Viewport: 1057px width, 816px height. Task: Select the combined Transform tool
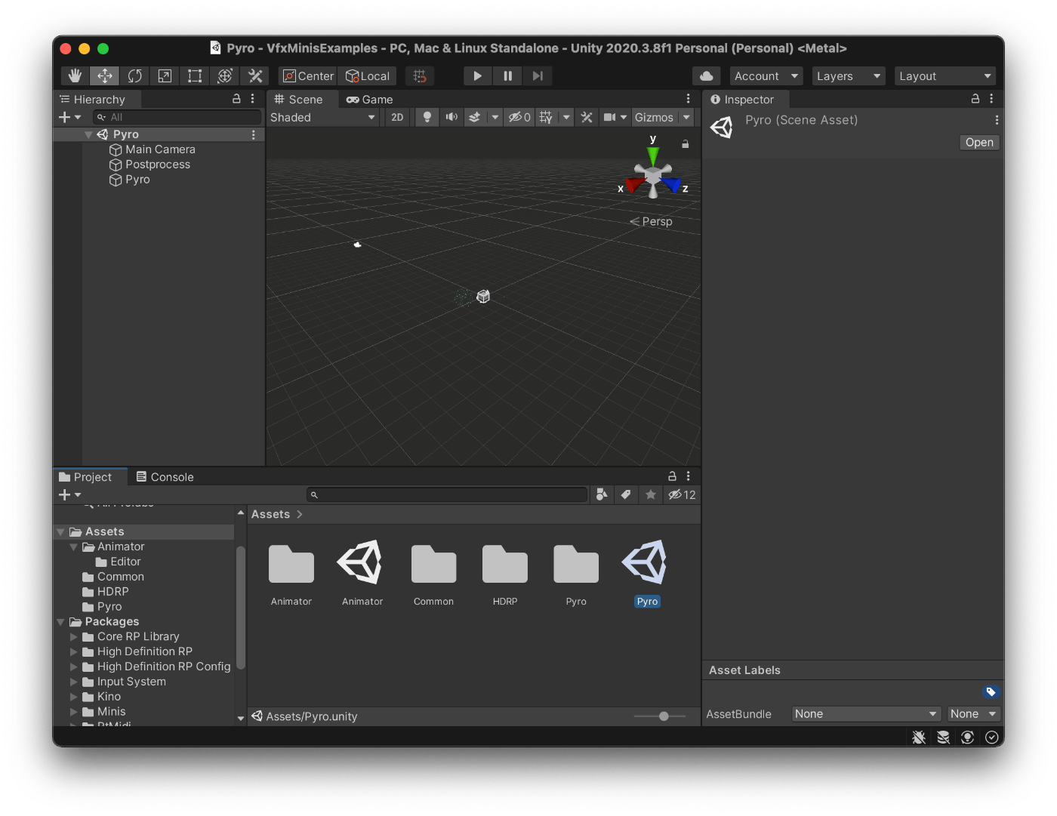tap(225, 75)
